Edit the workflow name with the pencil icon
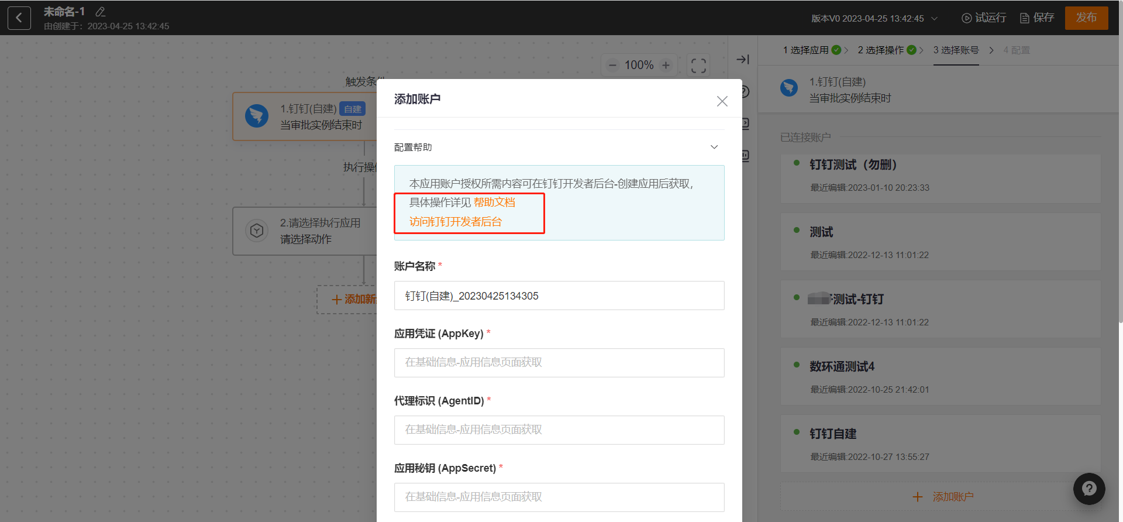This screenshot has height=522, width=1123. point(101,12)
